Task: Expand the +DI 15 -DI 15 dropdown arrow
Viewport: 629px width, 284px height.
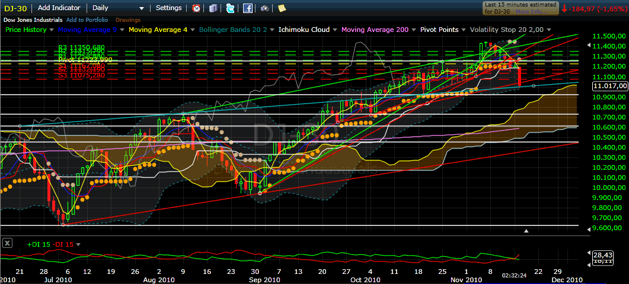Action: pyautogui.click(x=78, y=244)
